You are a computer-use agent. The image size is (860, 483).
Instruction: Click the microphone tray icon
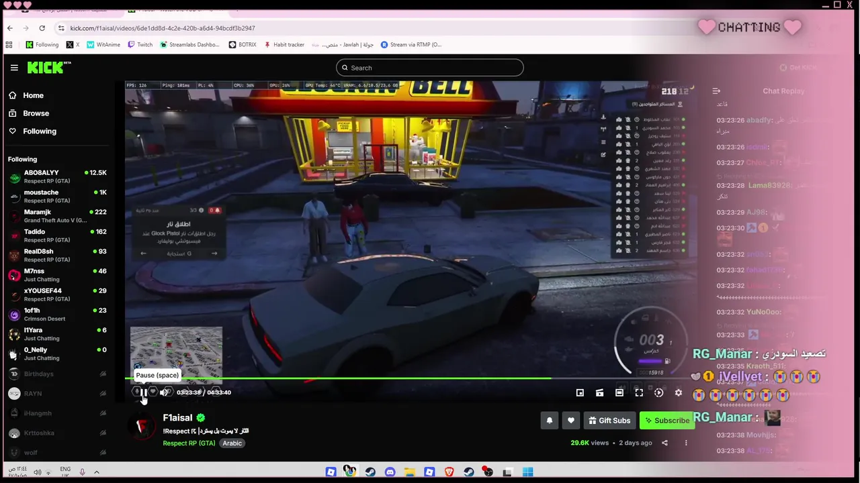pos(82,472)
